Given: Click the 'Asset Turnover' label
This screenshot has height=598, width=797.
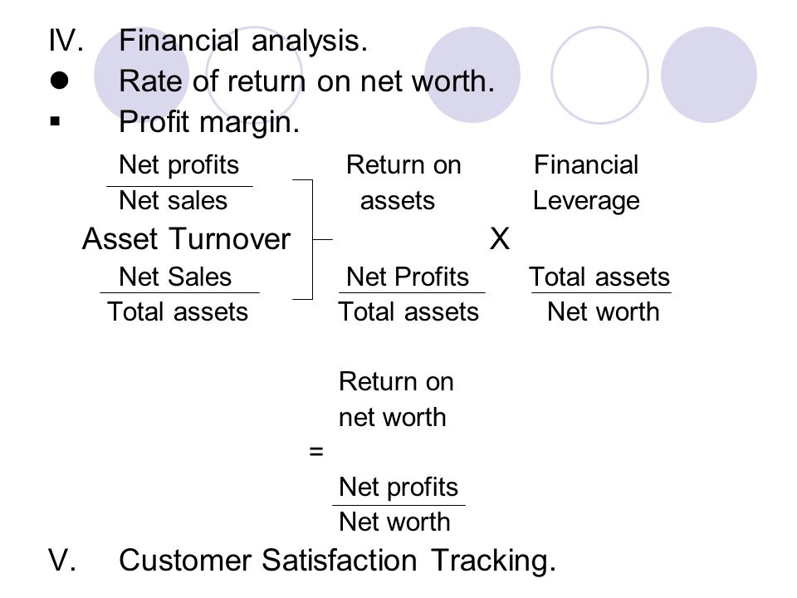Looking at the screenshot, I should 186,238.
